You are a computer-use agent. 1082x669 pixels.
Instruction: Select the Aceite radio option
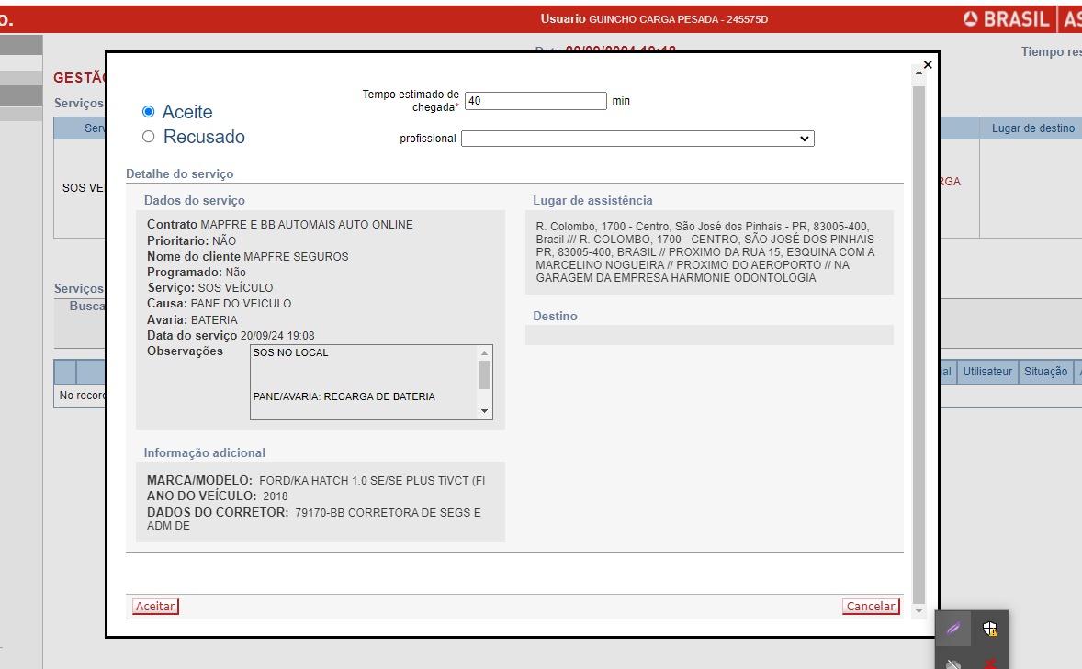(149, 112)
